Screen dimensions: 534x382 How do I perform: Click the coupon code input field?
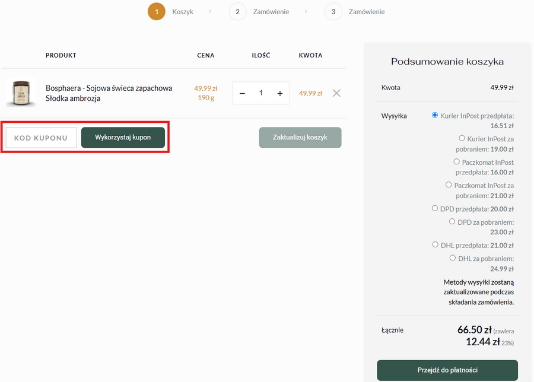pyautogui.click(x=42, y=138)
